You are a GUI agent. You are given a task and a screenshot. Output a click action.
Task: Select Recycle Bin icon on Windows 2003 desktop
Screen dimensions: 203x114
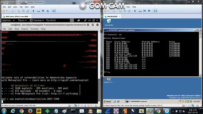109,22
